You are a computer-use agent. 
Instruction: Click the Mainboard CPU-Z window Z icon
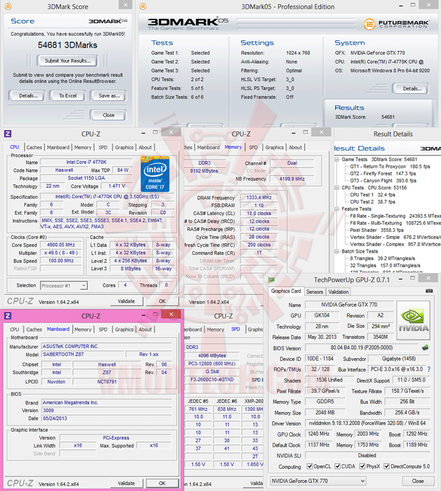coord(8,316)
